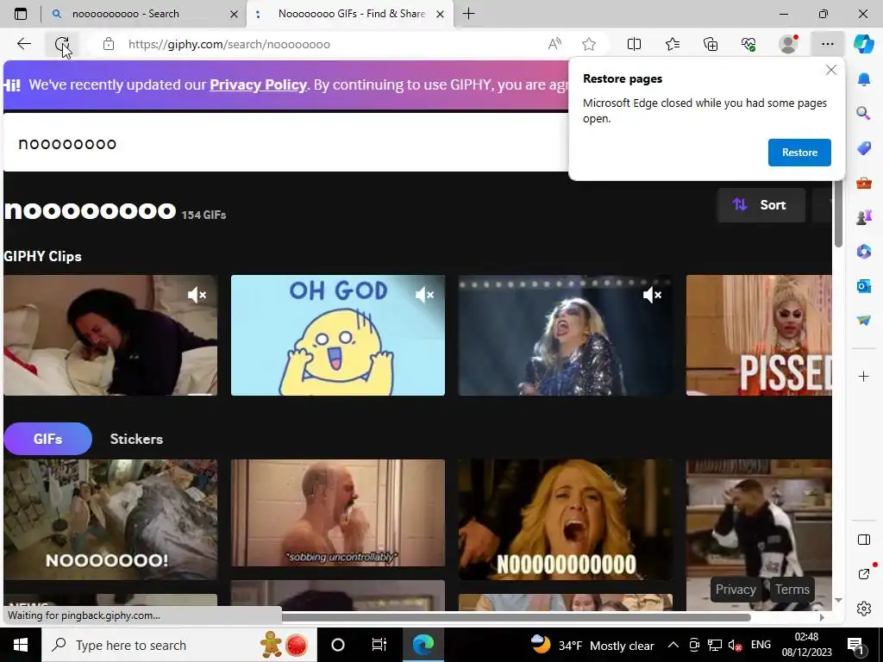Open Microsoft 365 icon in sidebar

(864, 251)
